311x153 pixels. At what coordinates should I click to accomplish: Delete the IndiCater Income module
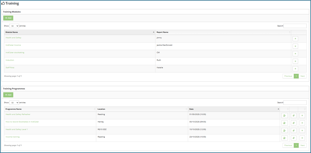pos(295,46)
